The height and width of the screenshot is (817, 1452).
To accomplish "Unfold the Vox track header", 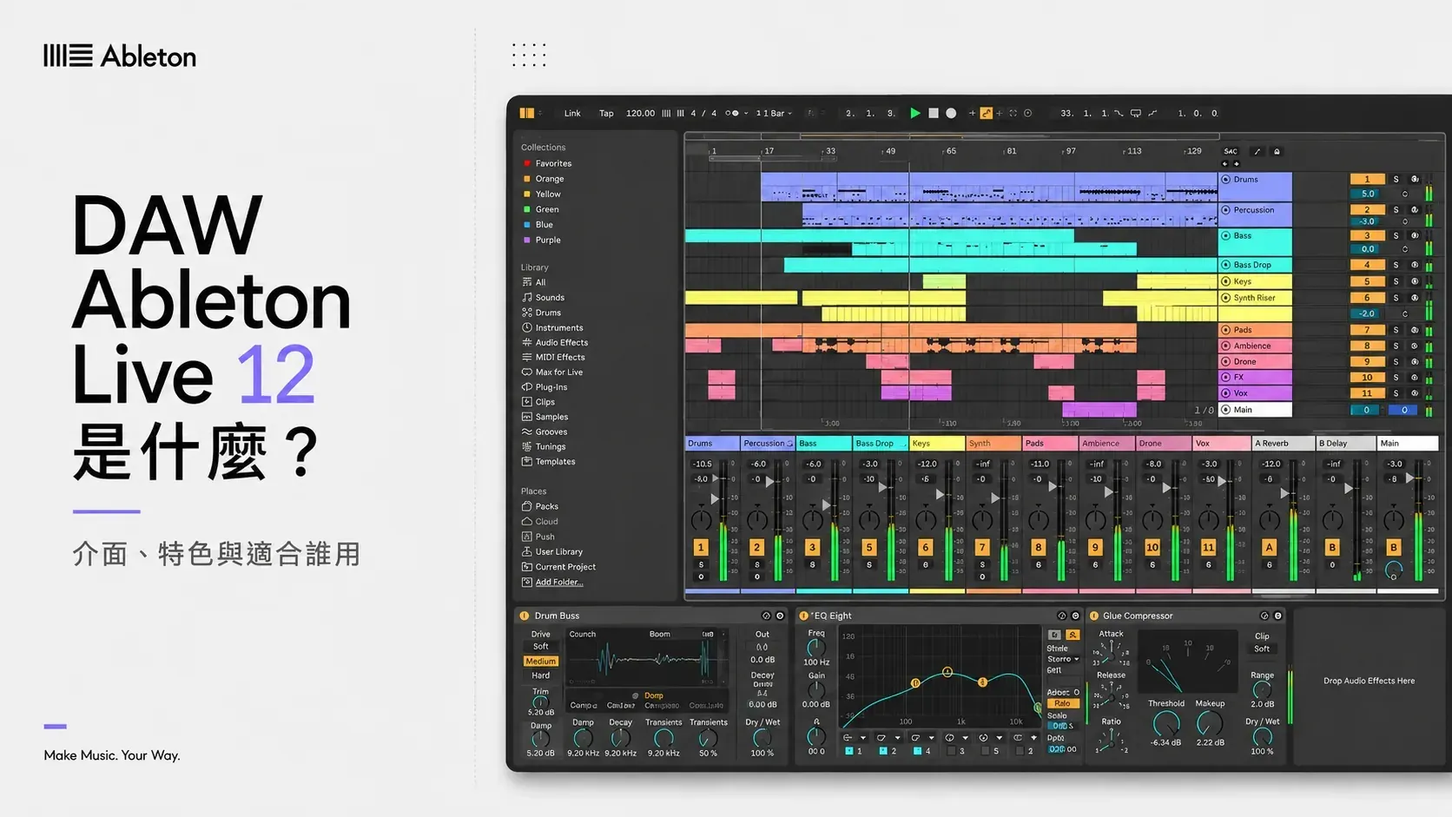I will [1226, 393].
